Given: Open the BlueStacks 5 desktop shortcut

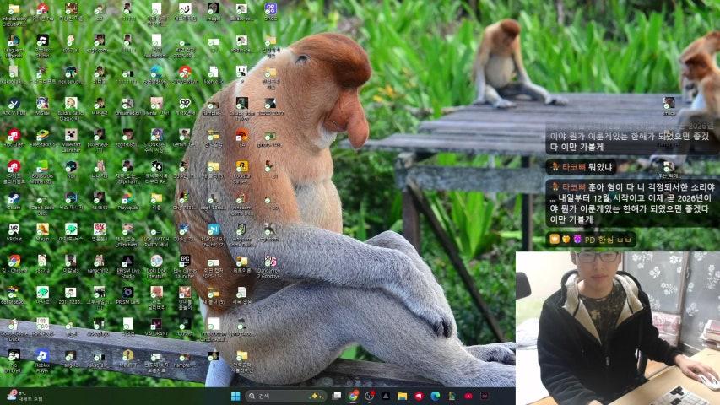Looking at the screenshot, I should click(x=42, y=135).
